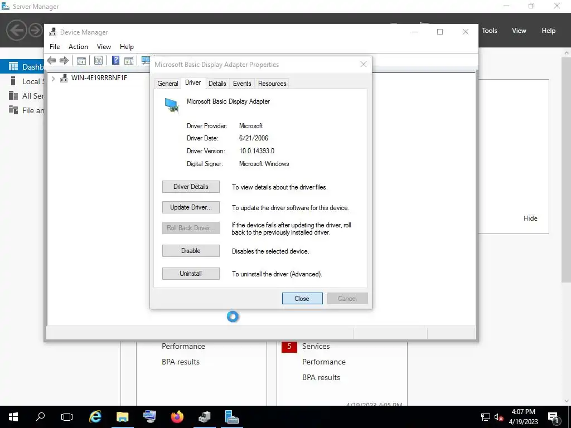Image resolution: width=571 pixels, height=428 pixels.
Task: Switch to the Details tab
Action: (x=217, y=84)
